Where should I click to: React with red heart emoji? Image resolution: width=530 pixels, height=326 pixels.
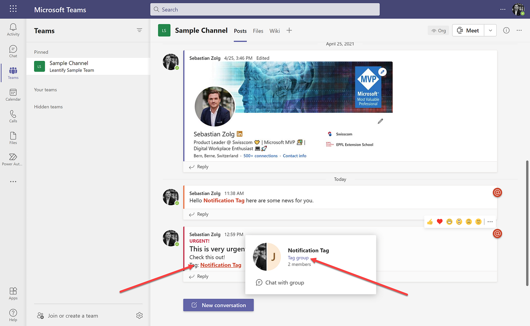pyautogui.click(x=440, y=222)
